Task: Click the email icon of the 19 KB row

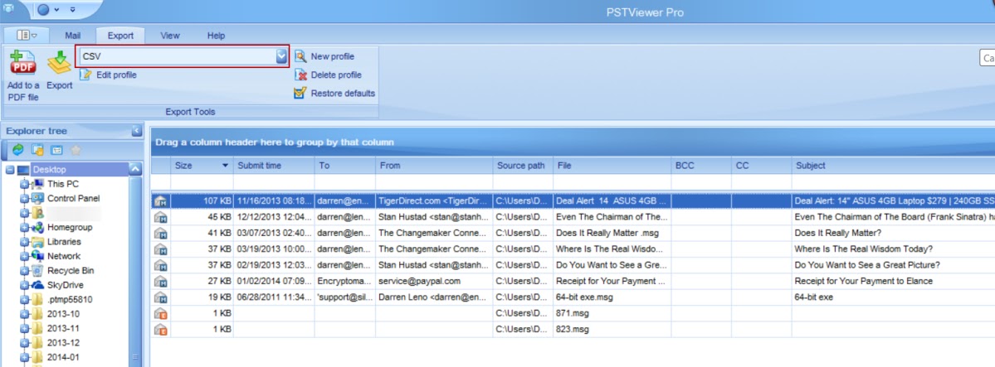Action: pos(160,297)
